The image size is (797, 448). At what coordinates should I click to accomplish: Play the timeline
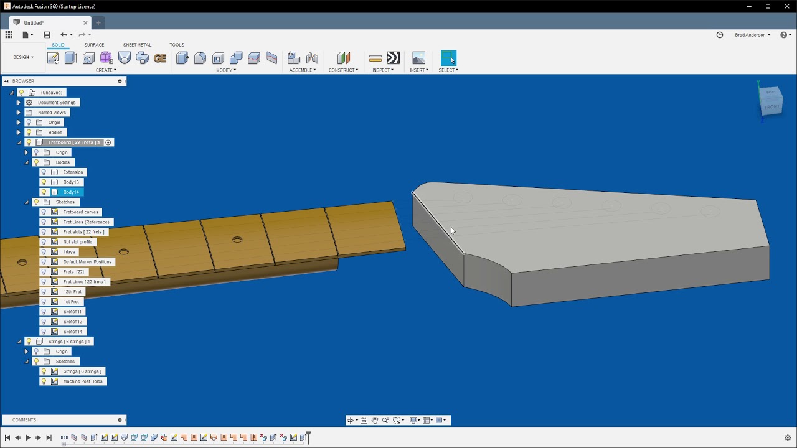pos(28,438)
